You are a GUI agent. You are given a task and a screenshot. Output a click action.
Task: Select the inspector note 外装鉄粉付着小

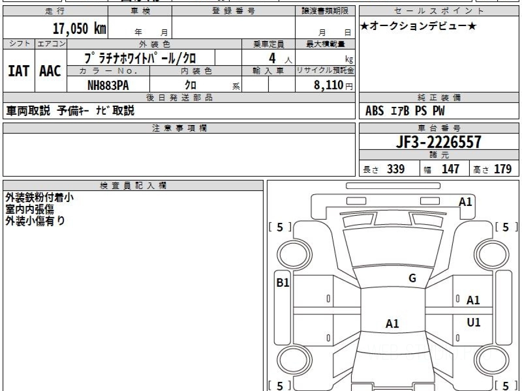pyautogui.click(x=40, y=198)
